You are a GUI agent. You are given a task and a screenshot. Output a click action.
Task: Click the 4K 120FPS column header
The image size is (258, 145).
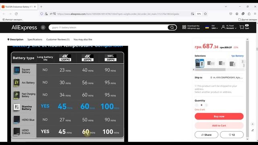click(65, 58)
